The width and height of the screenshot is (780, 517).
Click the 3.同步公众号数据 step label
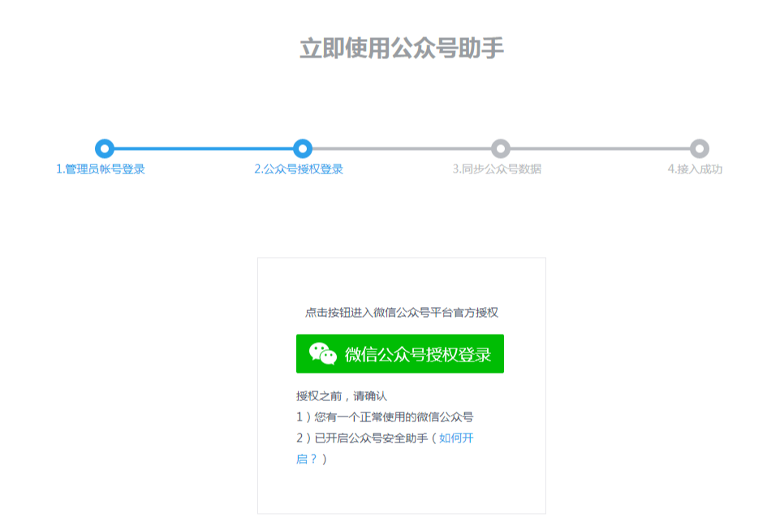click(497, 169)
